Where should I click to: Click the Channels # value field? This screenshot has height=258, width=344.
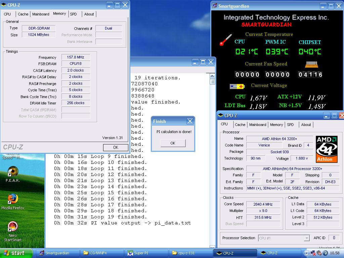click(x=109, y=28)
